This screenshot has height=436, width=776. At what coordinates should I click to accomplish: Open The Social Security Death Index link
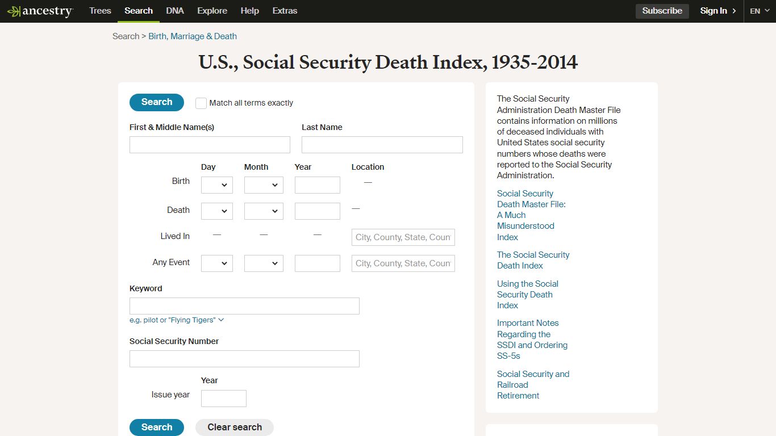pos(533,260)
